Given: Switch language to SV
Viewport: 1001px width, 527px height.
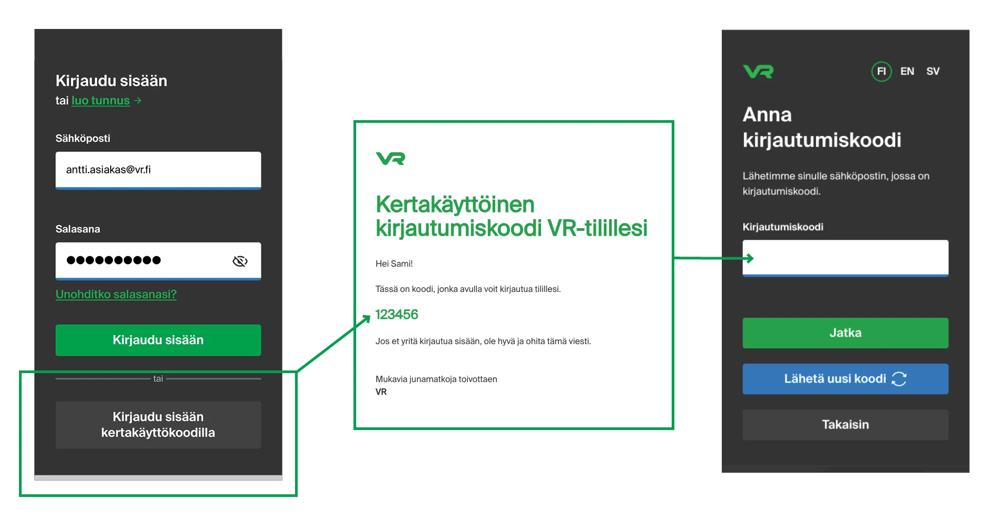Looking at the screenshot, I should tap(933, 71).
